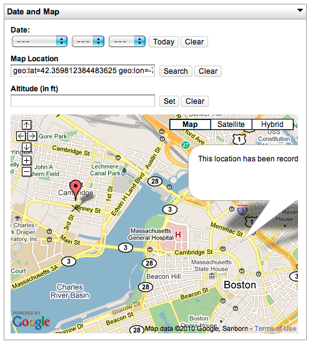Focus the Map Location text field
The width and height of the screenshot is (313, 349).
click(x=82, y=71)
